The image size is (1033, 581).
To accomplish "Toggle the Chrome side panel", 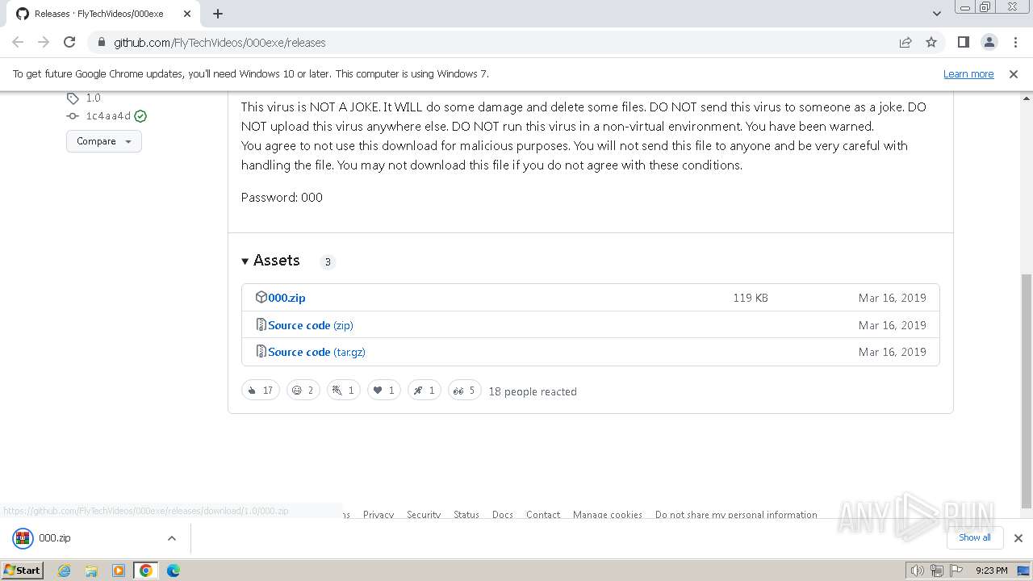I will coord(963,43).
